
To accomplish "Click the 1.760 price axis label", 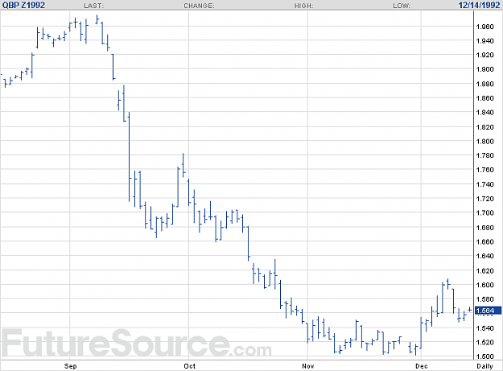I will coord(485,170).
